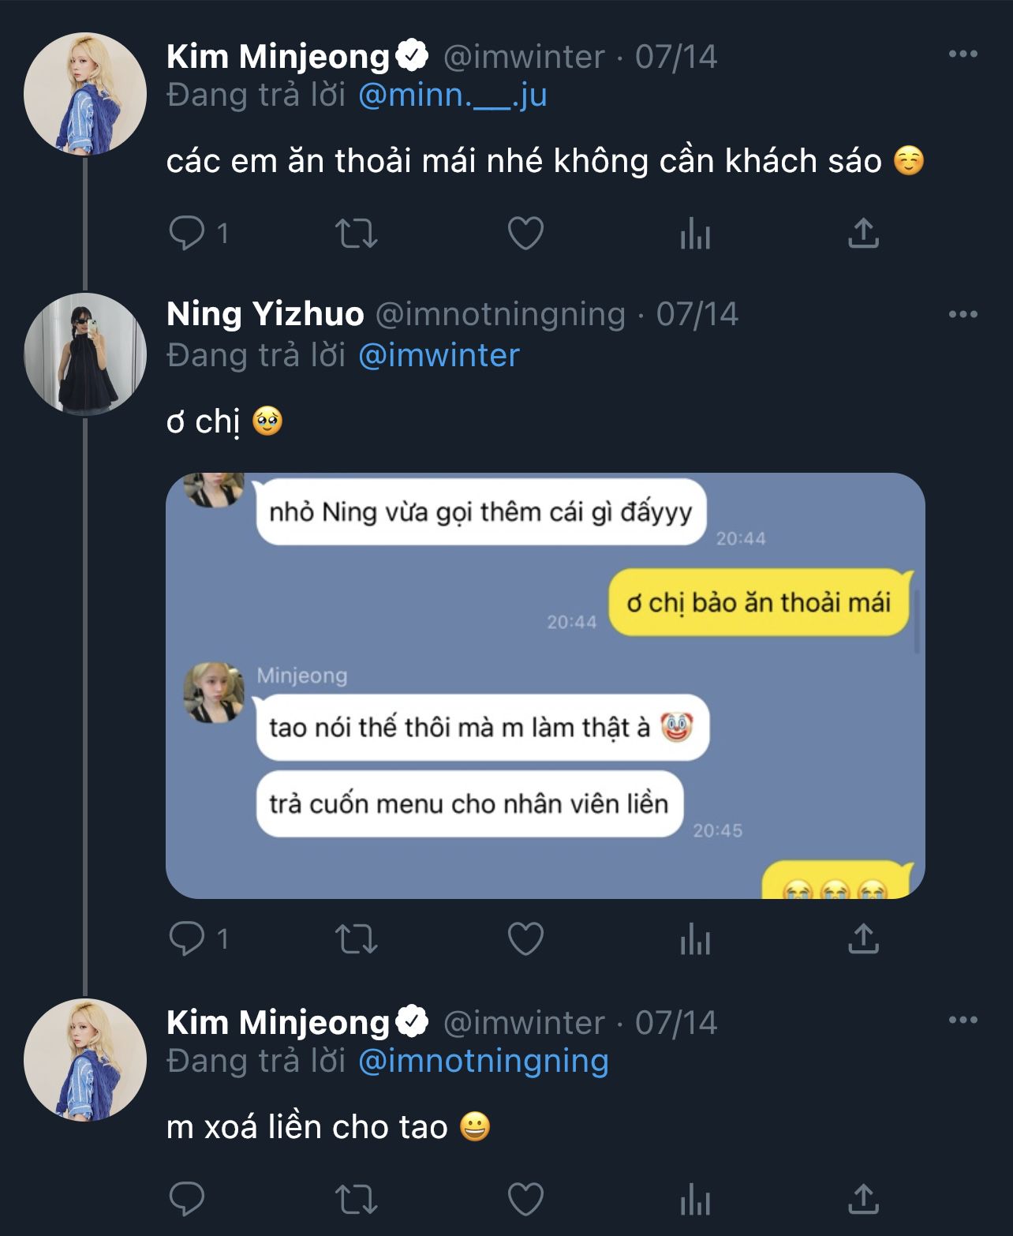Open the @minn.__.ju mention link

click(x=452, y=96)
